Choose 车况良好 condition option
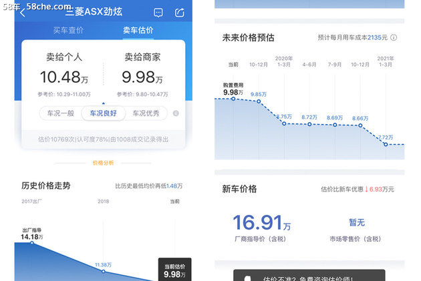Viewport: 421px width, 281px height. pos(104,113)
